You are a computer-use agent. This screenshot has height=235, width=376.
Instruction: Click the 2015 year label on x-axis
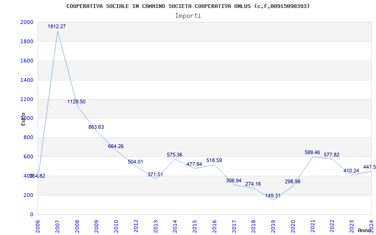(x=195, y=226)
